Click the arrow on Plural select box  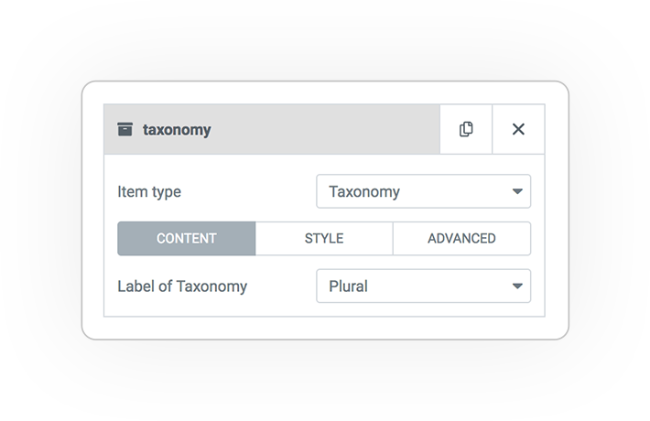point(517,286)
